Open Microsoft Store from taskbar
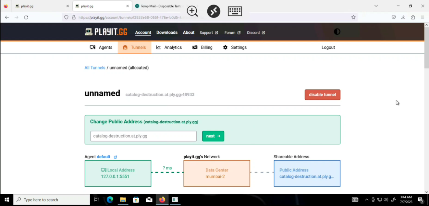The height and width of the screenshot is (206, 429). [x=136, y=200]
